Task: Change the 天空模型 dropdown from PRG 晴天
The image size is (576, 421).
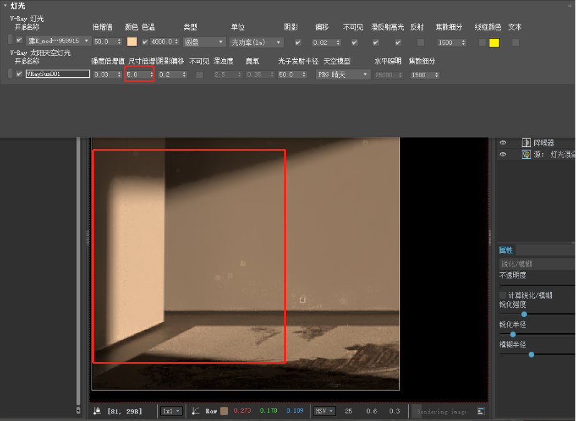Action: [x=343, y=73]
